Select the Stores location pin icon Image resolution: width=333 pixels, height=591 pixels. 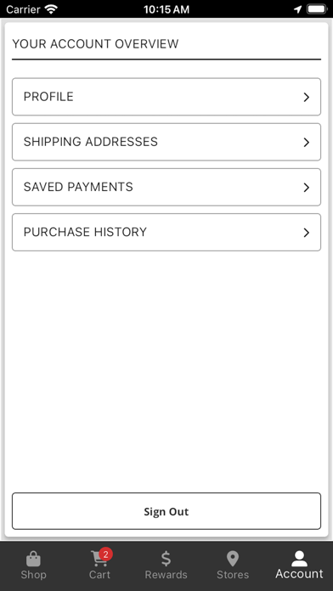point(233,559)
